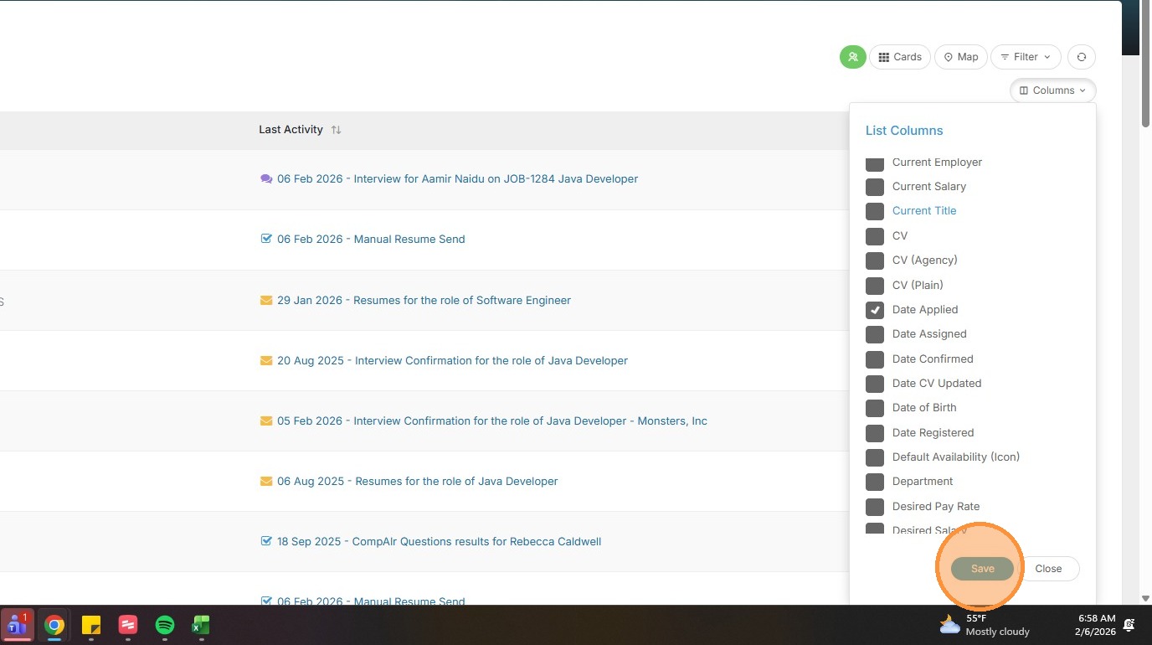Enable the Date CV Updated checkbox
Viewport: 1152px width, 645px height.
coord(875,384)
